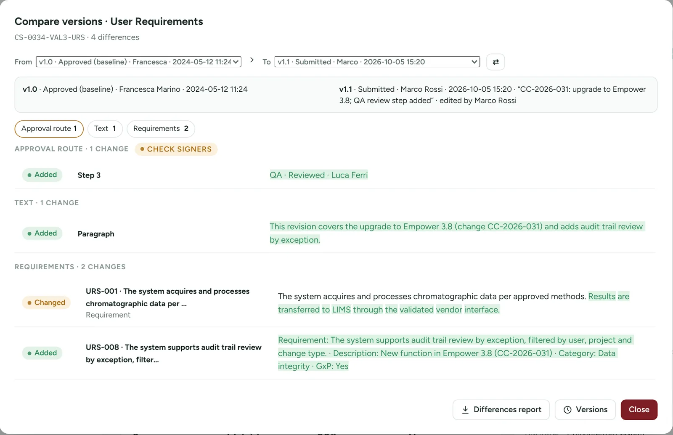
Task: Open the Versions history button
Action: 585,410
